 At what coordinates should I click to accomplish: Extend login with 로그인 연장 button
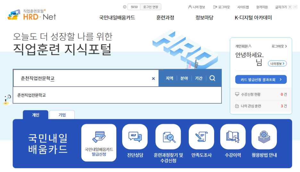(151, 7)
